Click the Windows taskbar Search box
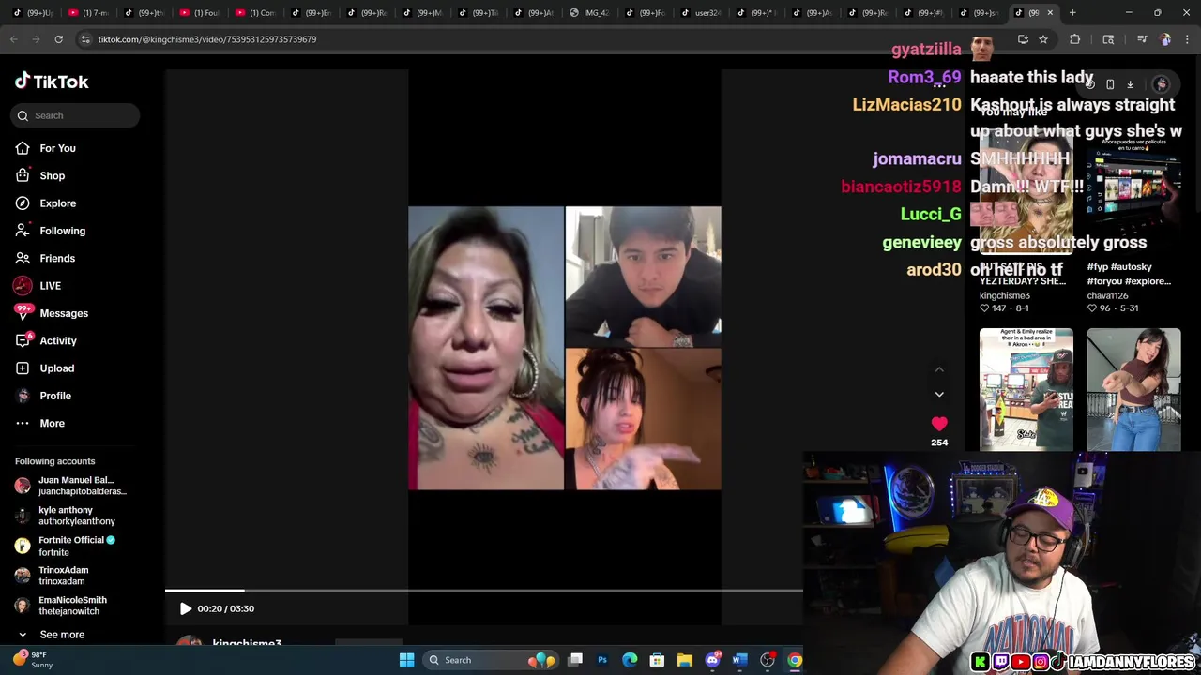The image size is (1201, 675). click(x=490, y=660)
